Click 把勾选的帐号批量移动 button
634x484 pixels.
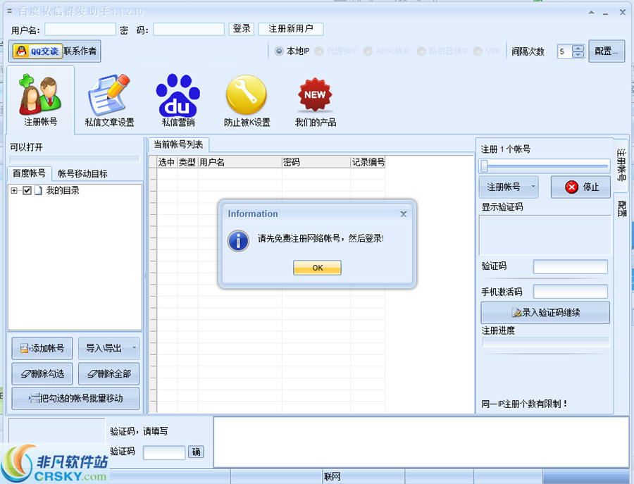pyautogui.click(x=75, y=398)
